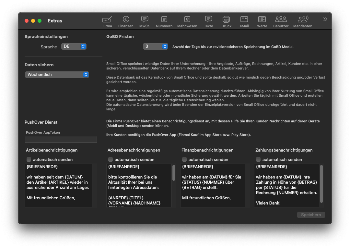Open the GoBD Fristen days dropdown
The width and height of the screenshot is (350, 248).
pyautogui.click(x=156, y=46)
